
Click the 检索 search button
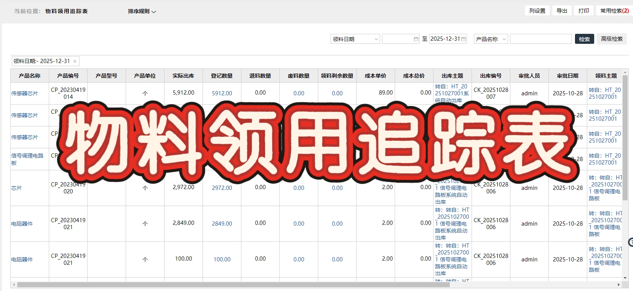click(584, 39)
